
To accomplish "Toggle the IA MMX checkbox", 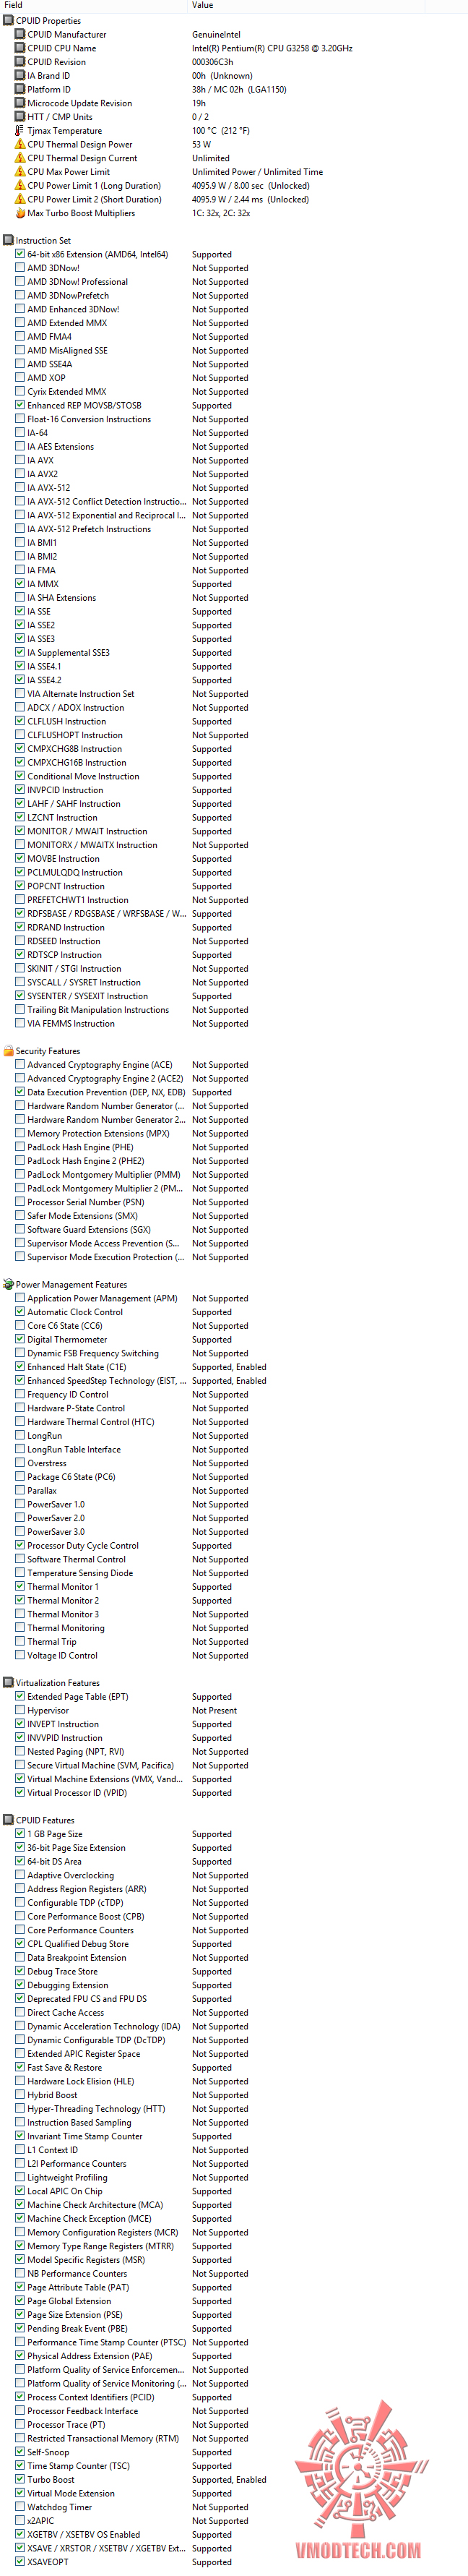I will [20, 584].
